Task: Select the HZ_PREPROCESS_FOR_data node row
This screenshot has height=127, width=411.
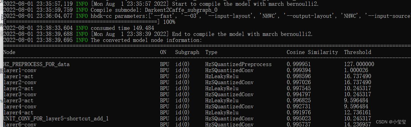Action: [36, 64]
